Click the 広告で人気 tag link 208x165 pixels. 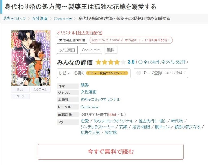[90, 133]
